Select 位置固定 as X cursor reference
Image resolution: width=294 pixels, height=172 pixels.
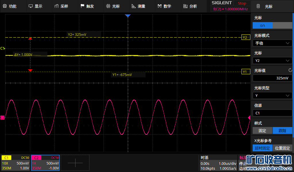(282, 148)
